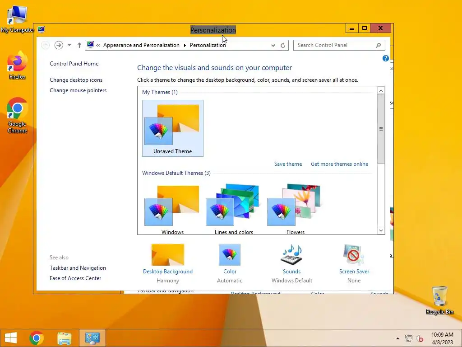Open Change desktop icons link

coord(76,80)
